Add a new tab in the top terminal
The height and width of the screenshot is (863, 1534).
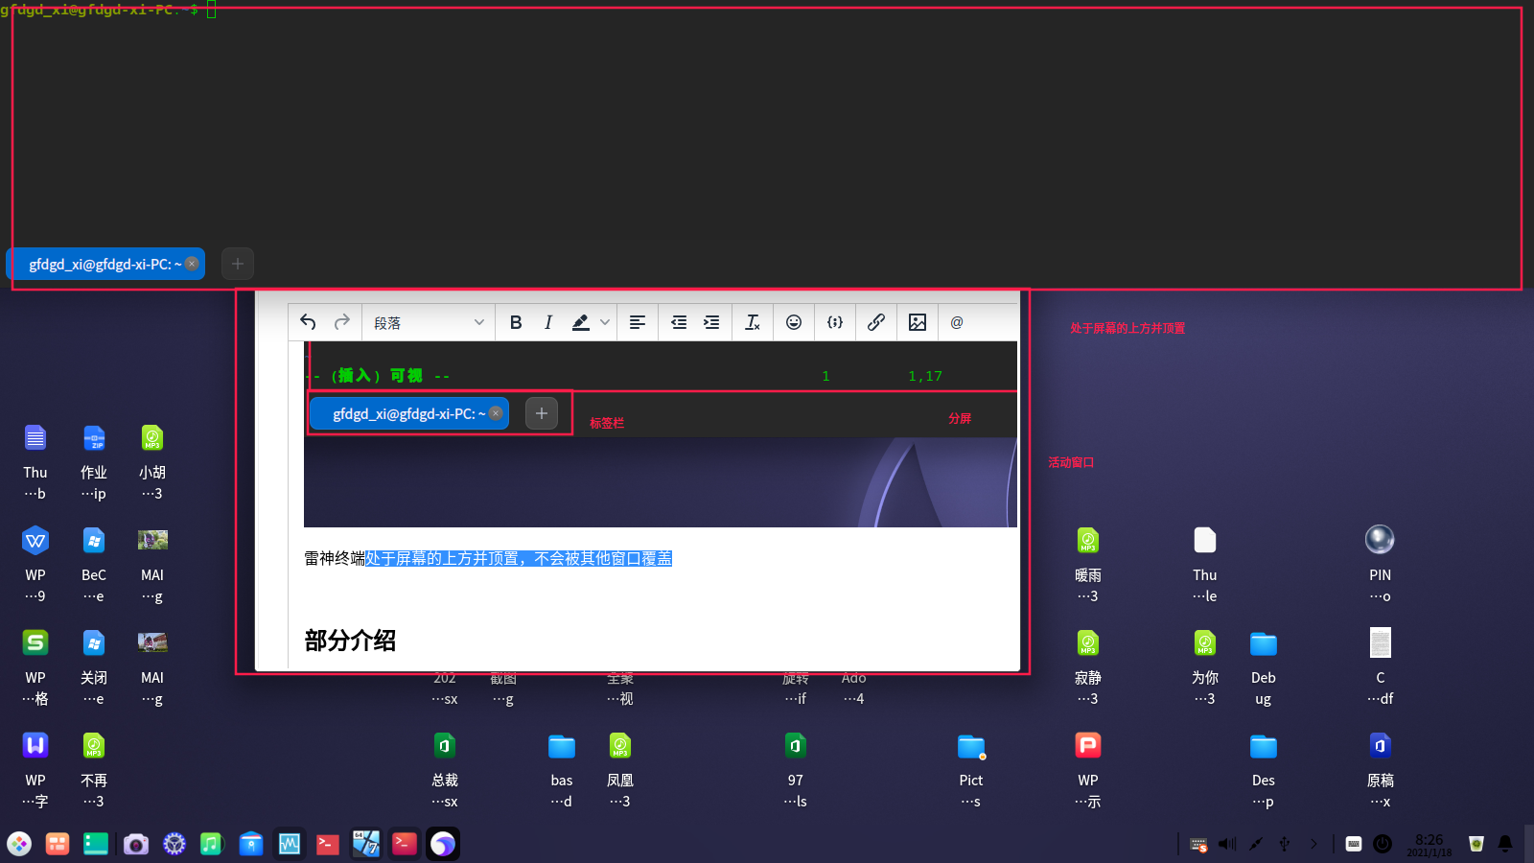point(238,264)
